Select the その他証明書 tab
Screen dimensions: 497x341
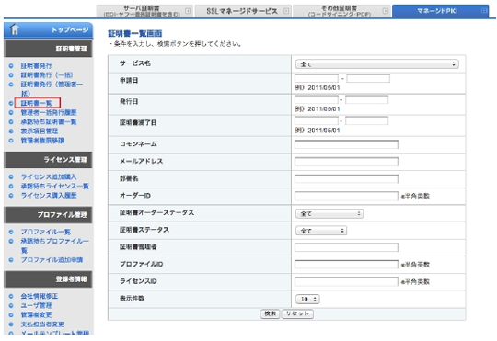(341, 11)
